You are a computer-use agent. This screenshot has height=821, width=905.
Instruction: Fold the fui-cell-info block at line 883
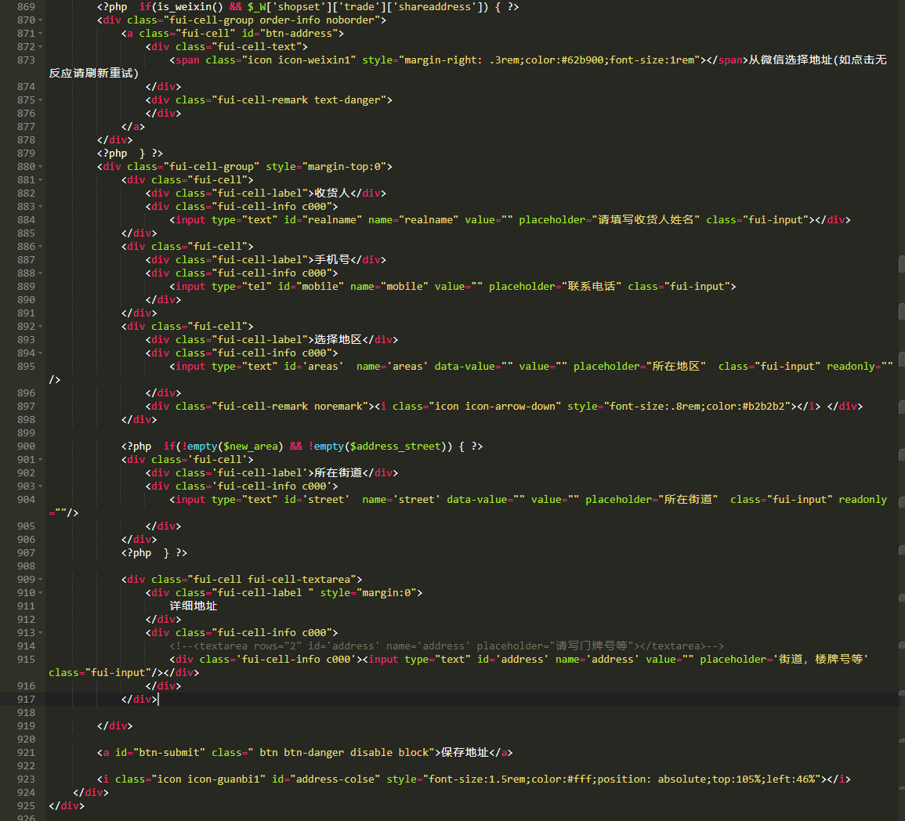41,207
